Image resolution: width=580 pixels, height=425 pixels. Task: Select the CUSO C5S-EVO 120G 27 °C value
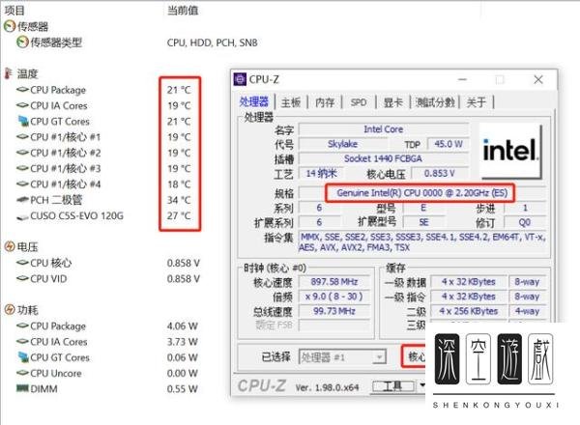point(179,215)
